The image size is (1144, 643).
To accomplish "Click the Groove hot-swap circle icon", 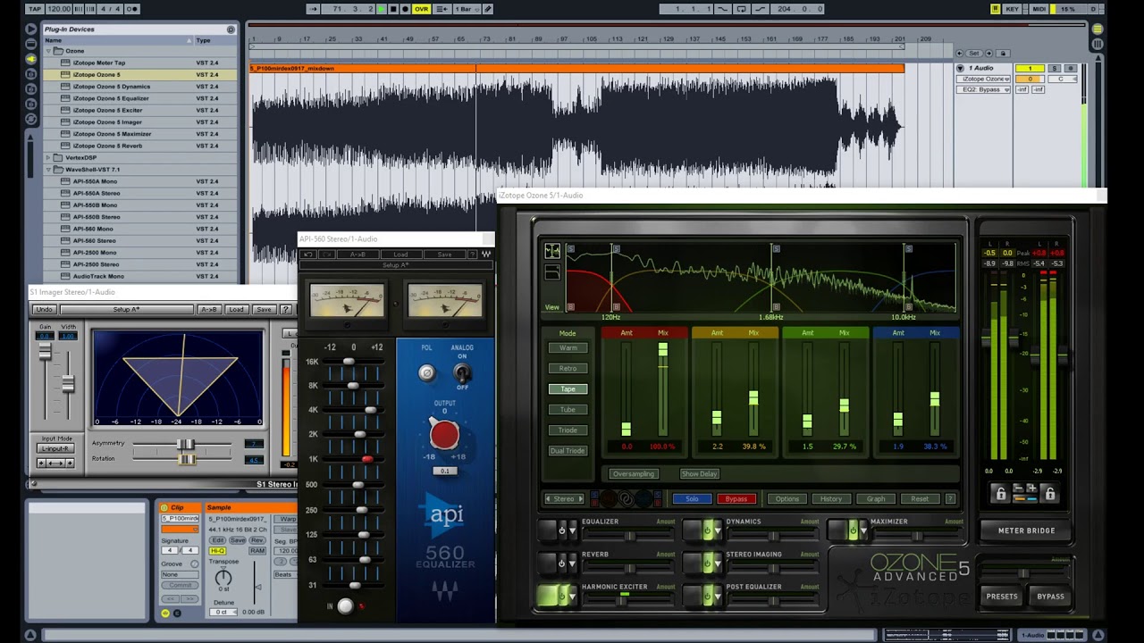I will tap(194, 564).
